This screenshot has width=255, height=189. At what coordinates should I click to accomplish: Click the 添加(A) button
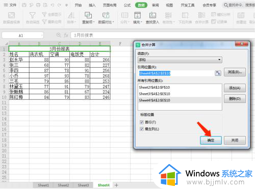[x=235, y=88]
